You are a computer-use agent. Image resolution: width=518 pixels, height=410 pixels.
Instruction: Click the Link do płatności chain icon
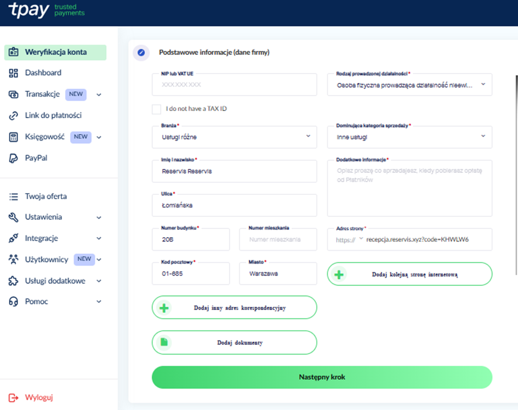pos(14,116)
